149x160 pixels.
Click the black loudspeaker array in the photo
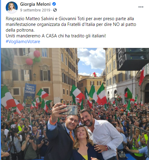coord(132,59)
